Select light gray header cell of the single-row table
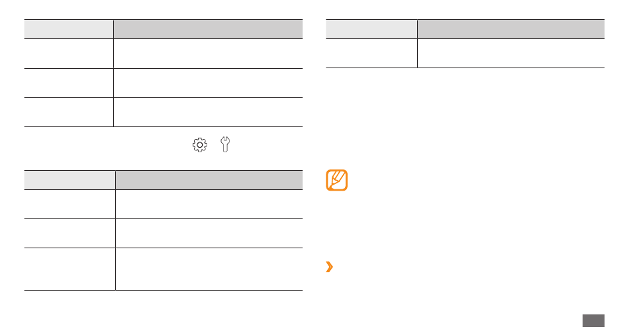This screenshot has height=329, width=629. 371,29
